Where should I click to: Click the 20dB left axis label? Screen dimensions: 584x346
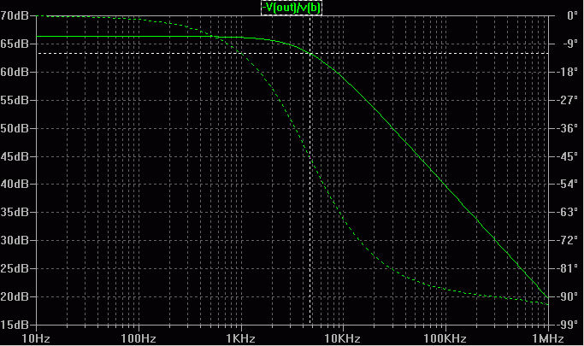tap(15, 296)
